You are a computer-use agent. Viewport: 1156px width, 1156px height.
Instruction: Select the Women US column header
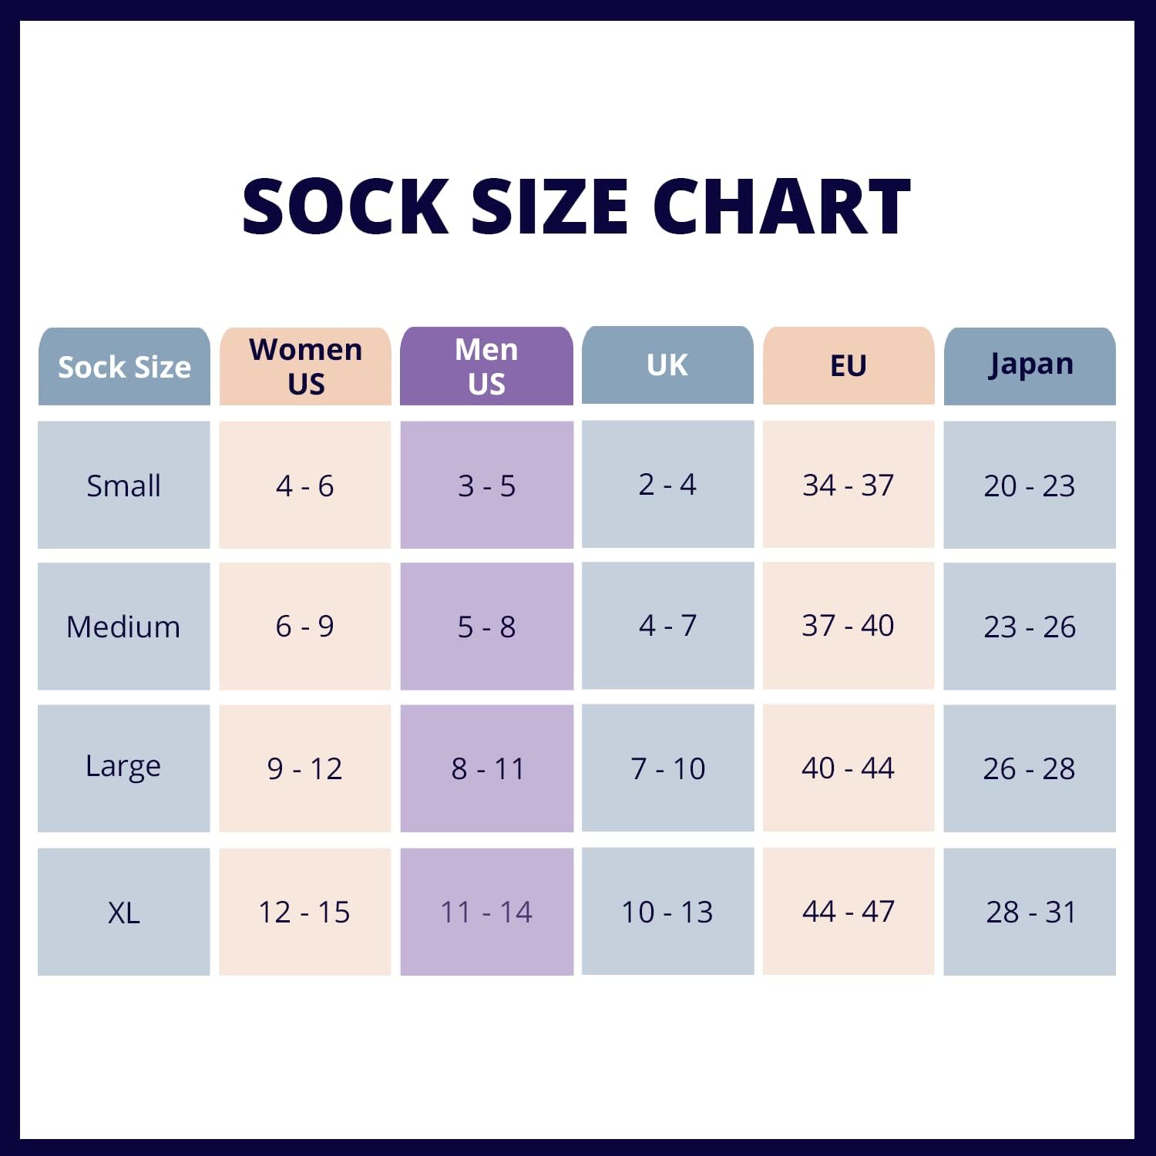pyautogui.click(x=305, y=366)
